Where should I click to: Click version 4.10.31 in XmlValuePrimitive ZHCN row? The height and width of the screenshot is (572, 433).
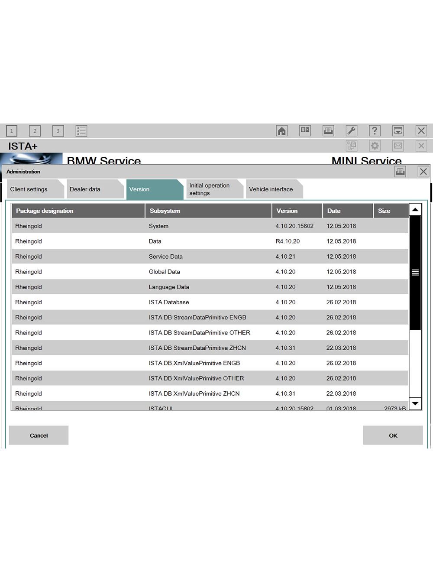coord(285,393)
